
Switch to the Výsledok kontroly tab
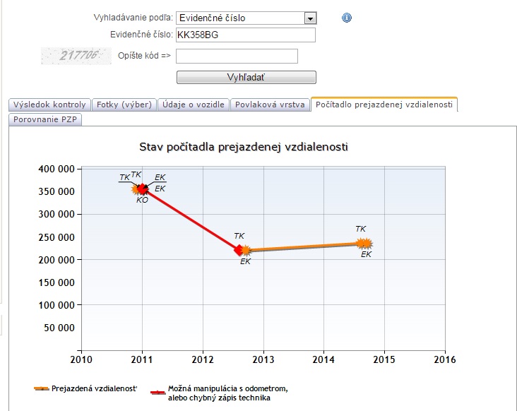click(49, 105)
